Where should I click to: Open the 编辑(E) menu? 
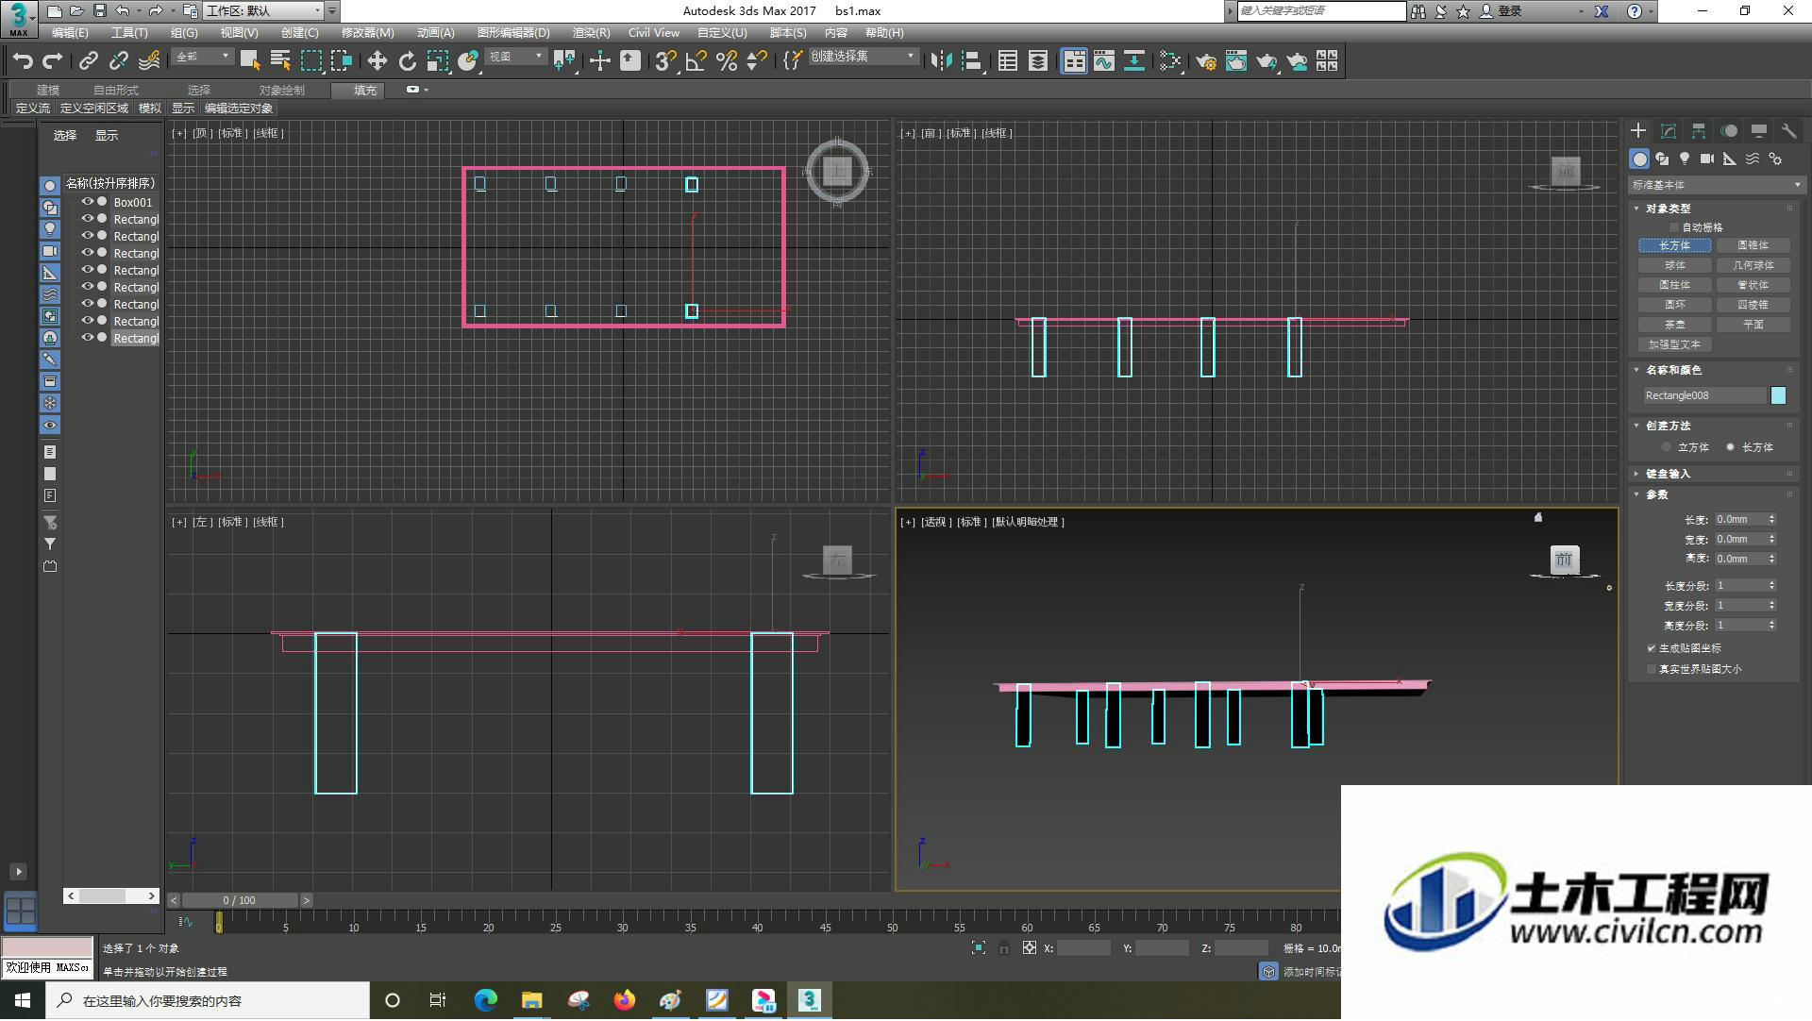(x=70, y=32)
